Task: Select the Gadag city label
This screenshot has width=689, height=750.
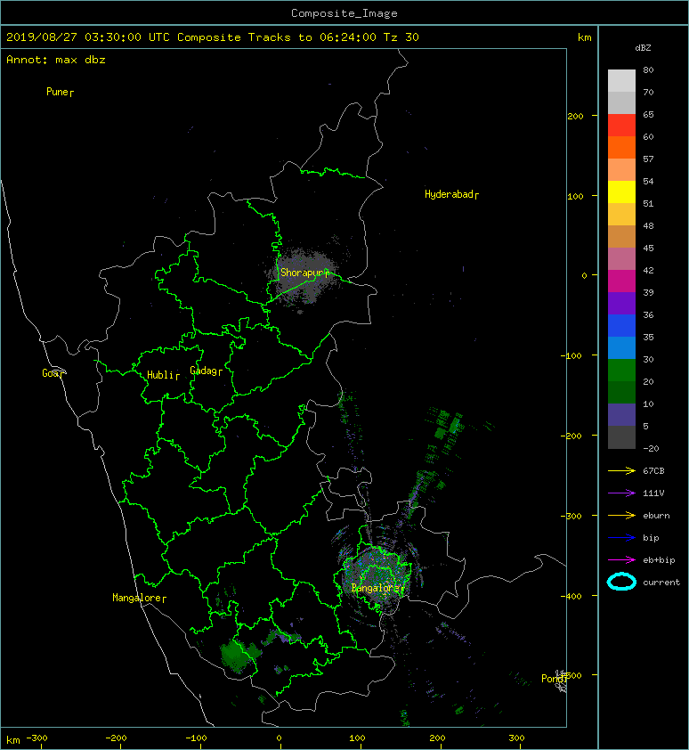Action: point(207,371)
